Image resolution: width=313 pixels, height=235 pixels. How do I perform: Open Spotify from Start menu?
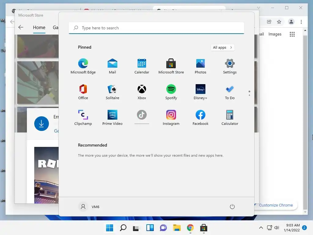pyautogui.click(x=171, y=92)
